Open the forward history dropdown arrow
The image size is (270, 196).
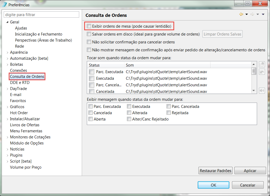coord(258,14)
